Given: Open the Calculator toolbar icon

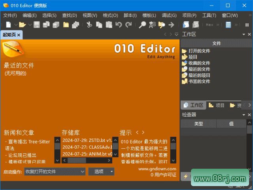Looking at the screenshot, I should [228, 25].
